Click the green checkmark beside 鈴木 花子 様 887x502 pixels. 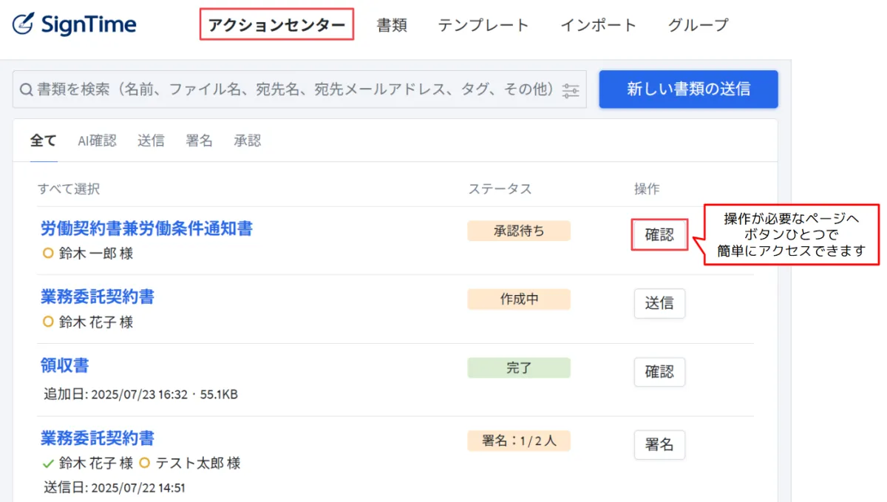click(x=48, y=464)
